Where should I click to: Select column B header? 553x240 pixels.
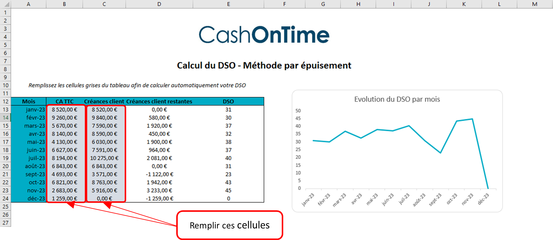pyautogui.click(x=64, y=4)
